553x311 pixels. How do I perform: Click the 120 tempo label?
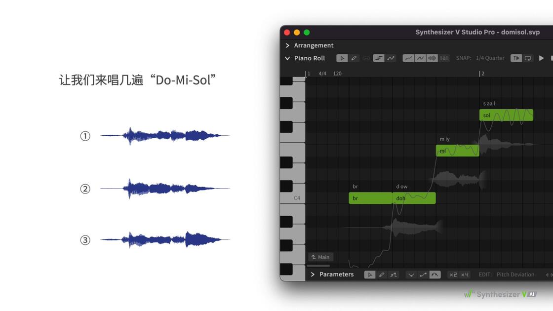point(337,74)
